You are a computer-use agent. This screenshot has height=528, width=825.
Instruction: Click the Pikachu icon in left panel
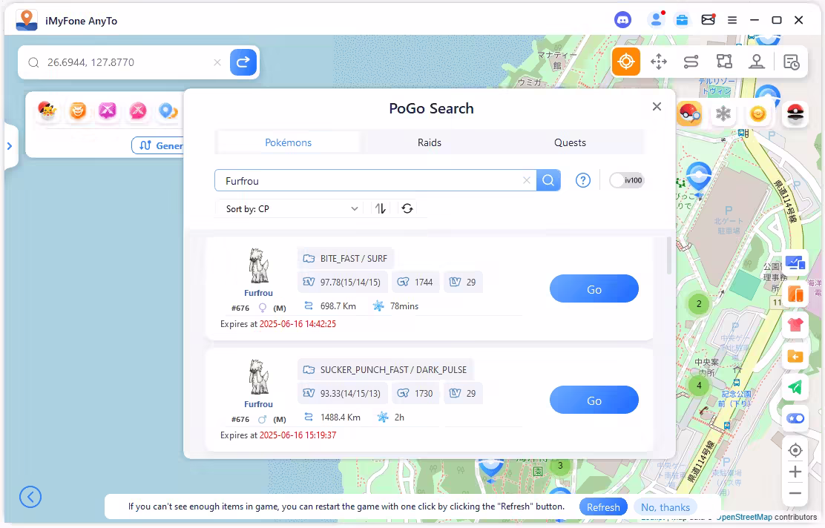tap(47, 110)
